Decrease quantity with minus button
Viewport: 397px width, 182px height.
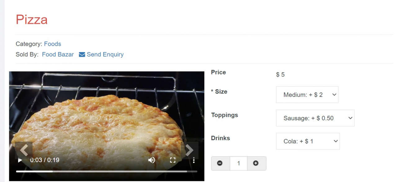[220, 163]
